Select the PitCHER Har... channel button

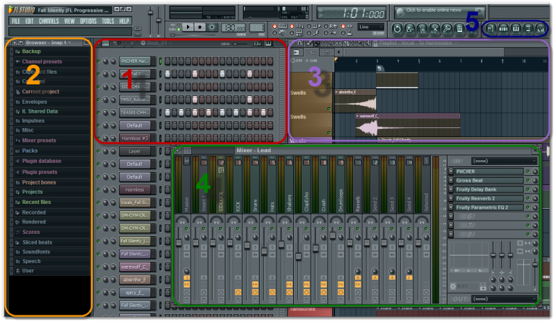point(134,61)
